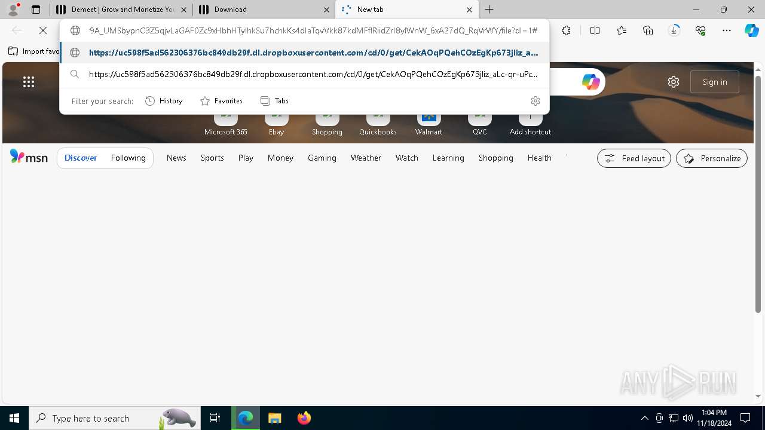
Task: Open the Windows Start menu
Action: 14,418
